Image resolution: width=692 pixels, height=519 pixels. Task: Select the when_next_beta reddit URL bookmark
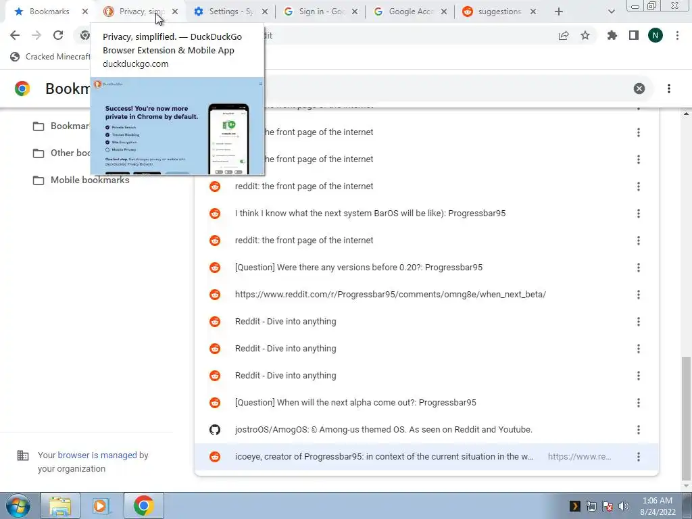(x=426, y=295)
